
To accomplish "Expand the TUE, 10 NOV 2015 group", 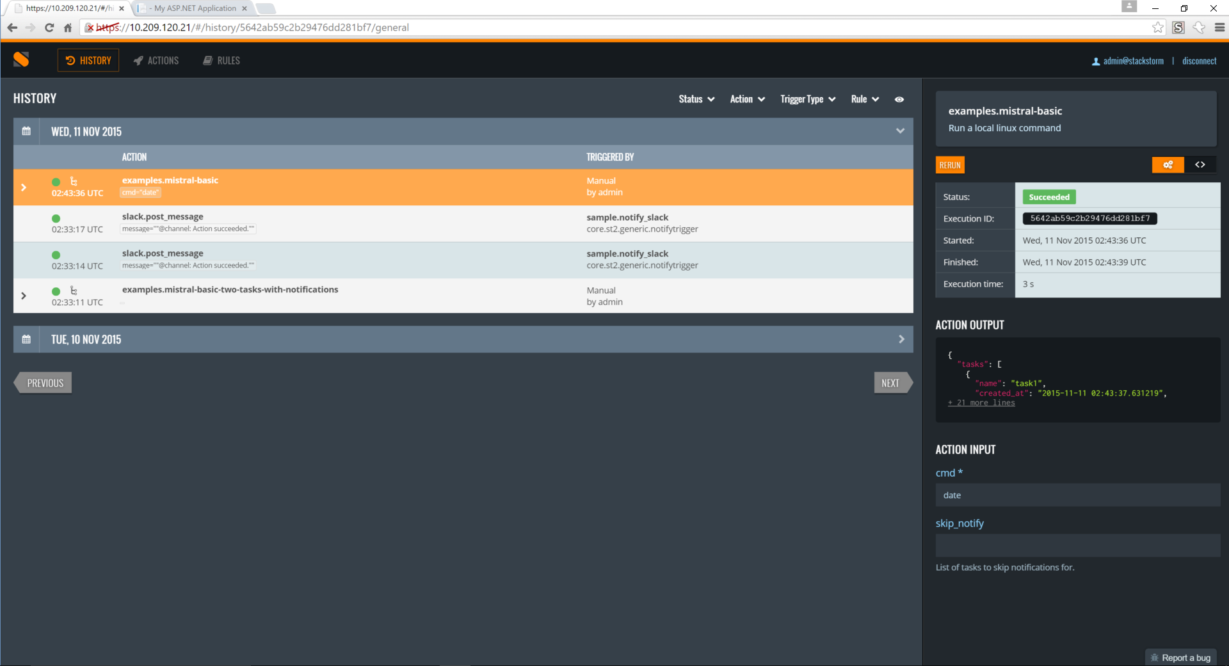I will (901, 339).
